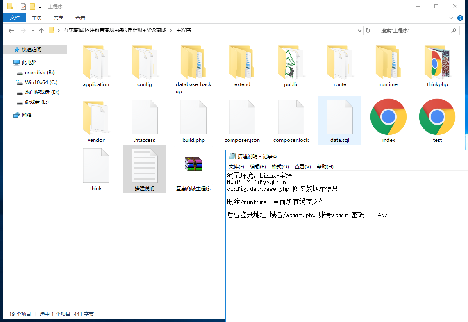
Task: Click the search magnifier in the search box
Action: pyautogui.click(x=454, y=30)
